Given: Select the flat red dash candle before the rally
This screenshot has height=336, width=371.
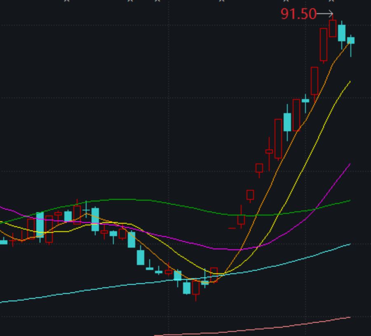Looking at the screenshot, I should point(232,228).
